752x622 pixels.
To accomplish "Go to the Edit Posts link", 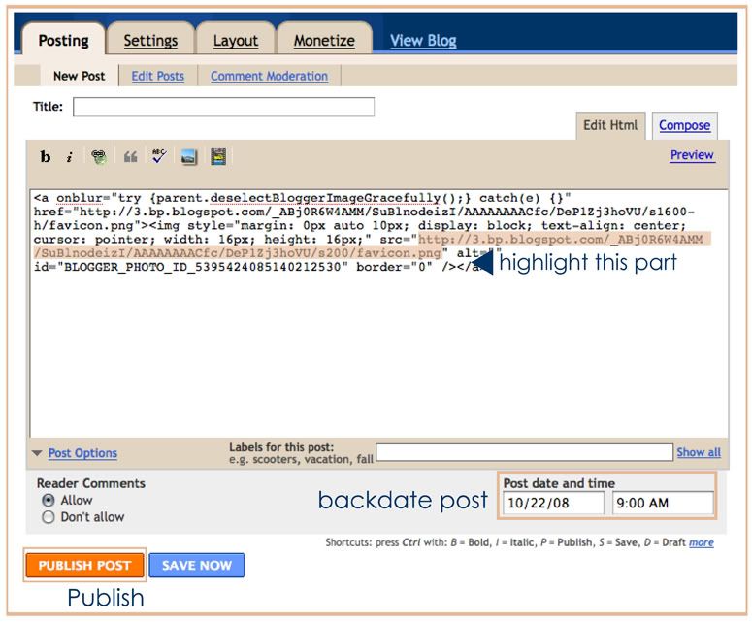I will [x=158, y=76].
